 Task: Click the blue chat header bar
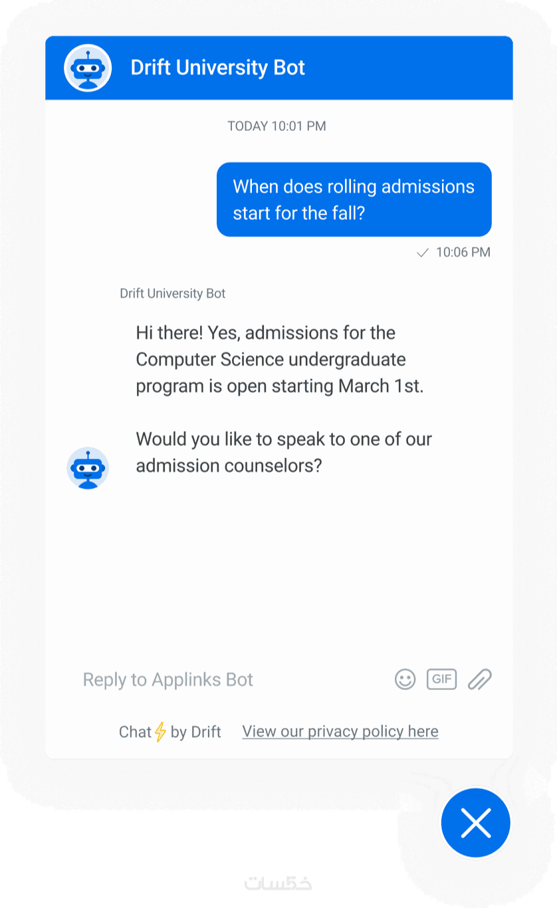coord(399,68)
